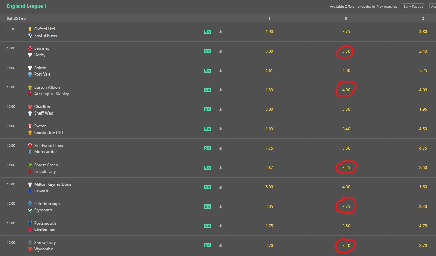Select Exeter v Cambridge draw odds 3.40
The image size is (436, 256).
346,129
